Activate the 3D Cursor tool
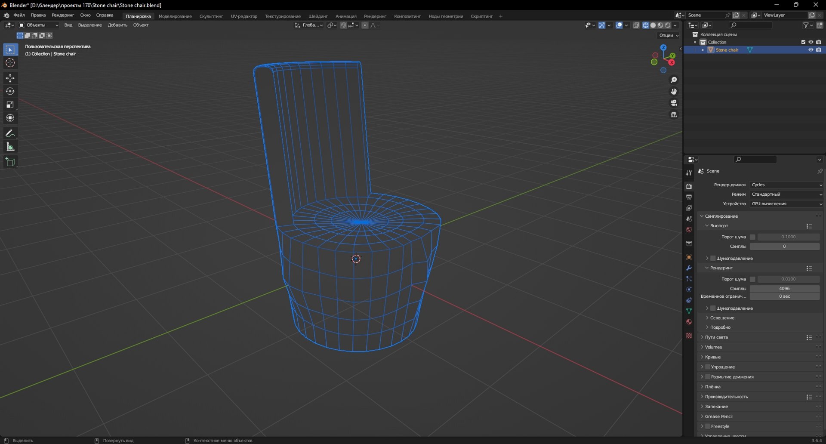The height and width of the screenshot is (444, 826). 10,63
